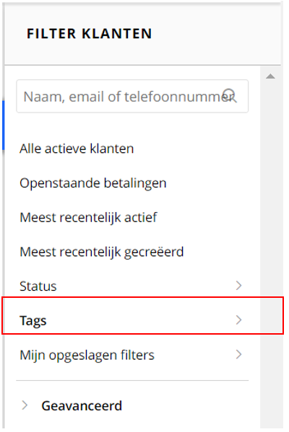
Task: Focus the Naam, email of telefoonnummer field
Action: (132, 96)
